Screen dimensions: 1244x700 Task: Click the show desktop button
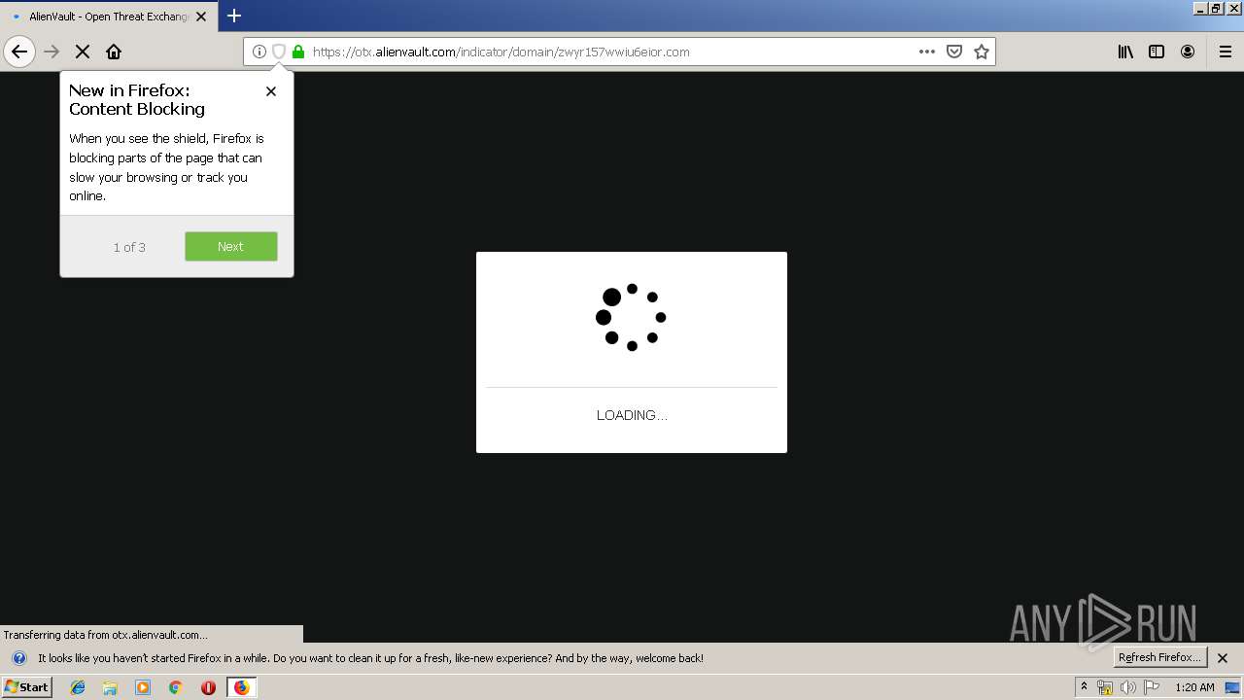pyautogui.click(x=1233, y=687)
